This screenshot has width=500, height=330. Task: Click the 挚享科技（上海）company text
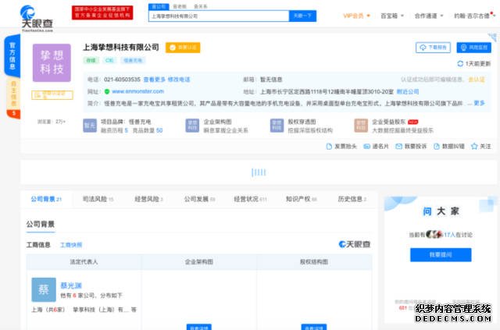tap(102, 310)
